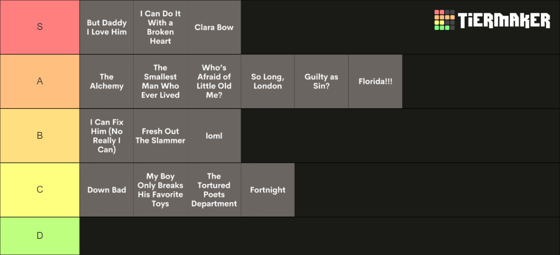
Task: Click the loml tile in B tier
Action: pyautogui.click(x=214, y=136)
